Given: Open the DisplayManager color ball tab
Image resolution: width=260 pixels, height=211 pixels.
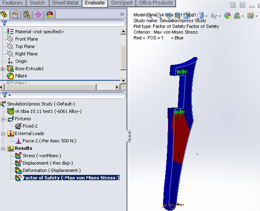Looking at the screenshot, I should coord(50,14).
